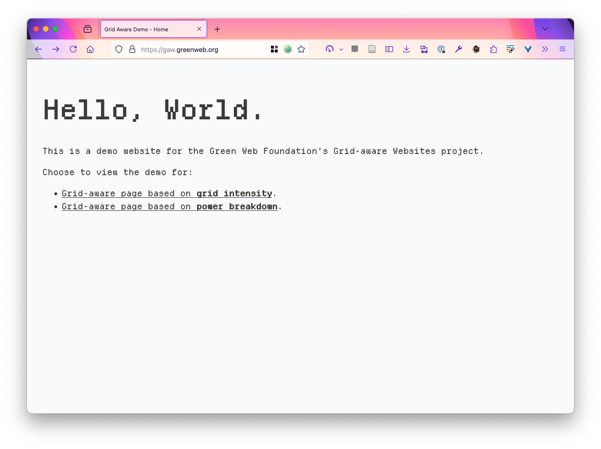Viewport: 601px width, 449px height.
Task: Toggle the sidebar panel icon
Action: pyautogui.click(x=389, y=49)
